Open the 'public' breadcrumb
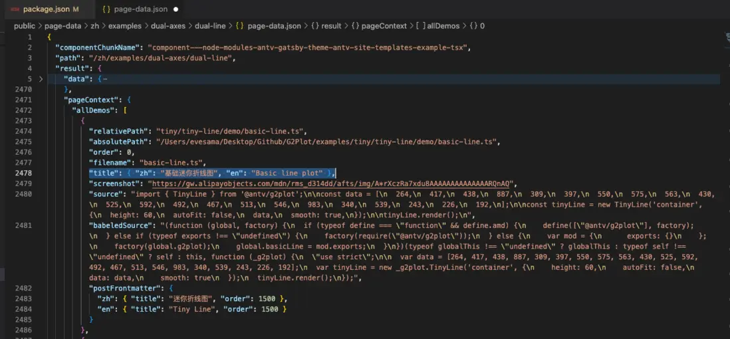The height and width of the screenshot is (339, 730). [24, 26]
